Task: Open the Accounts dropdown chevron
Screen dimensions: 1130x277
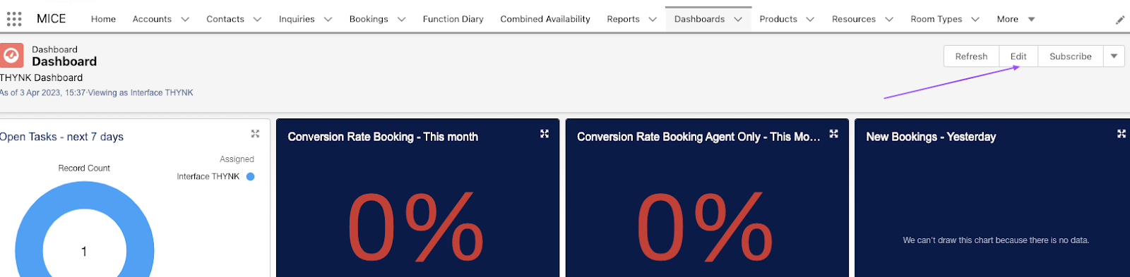Action: click(x=185, y=20)
